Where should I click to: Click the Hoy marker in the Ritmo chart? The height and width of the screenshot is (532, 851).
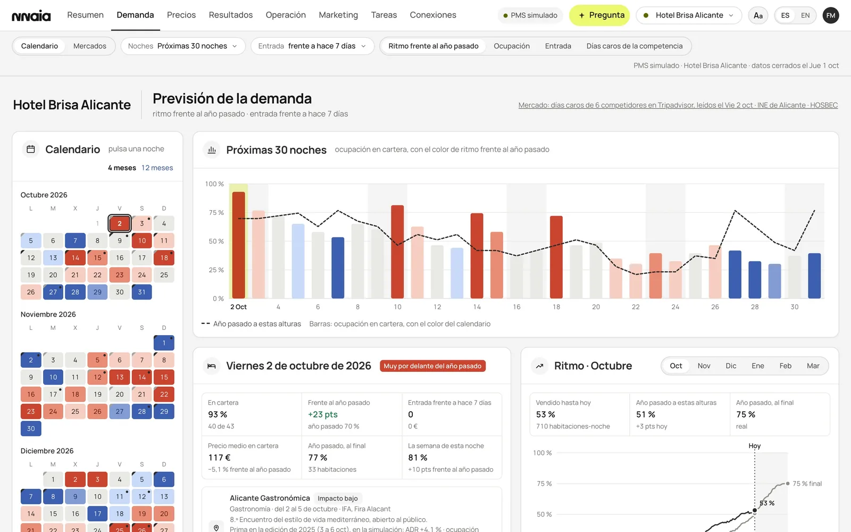(754, 446)
